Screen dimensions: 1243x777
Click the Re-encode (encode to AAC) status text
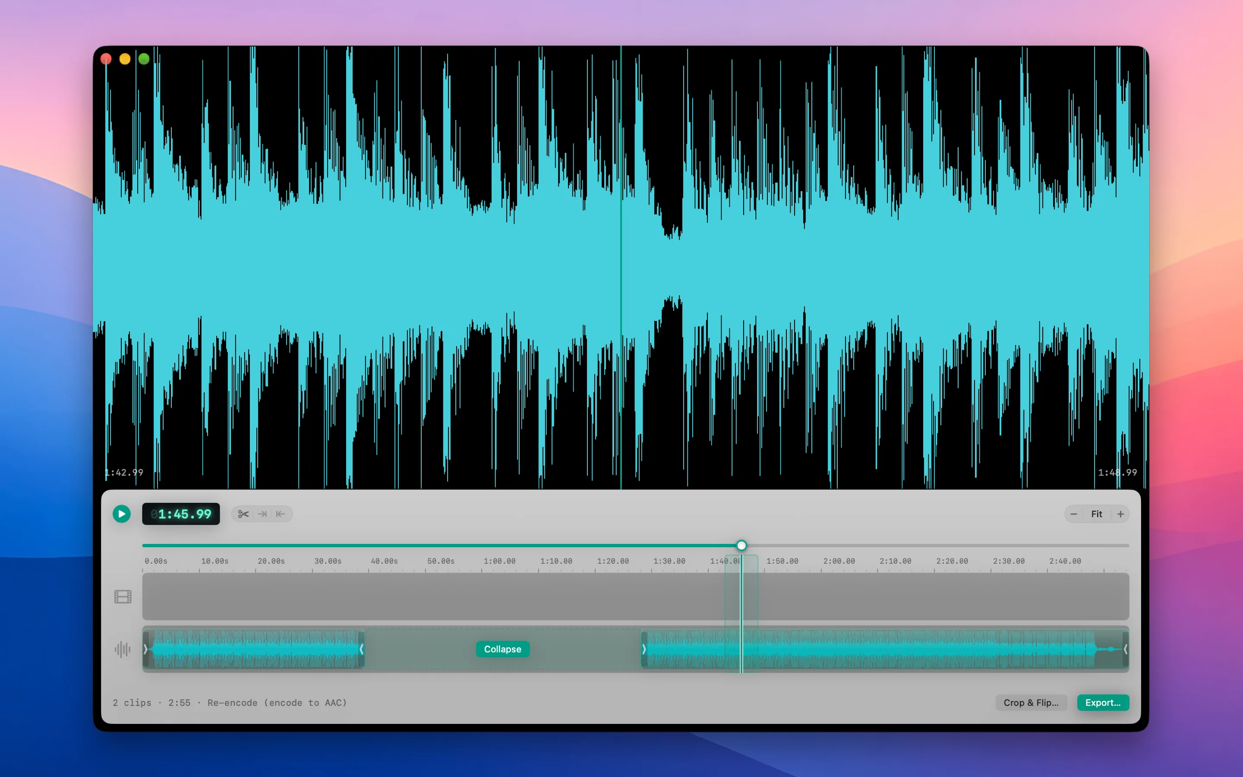[x=278, y=702]
